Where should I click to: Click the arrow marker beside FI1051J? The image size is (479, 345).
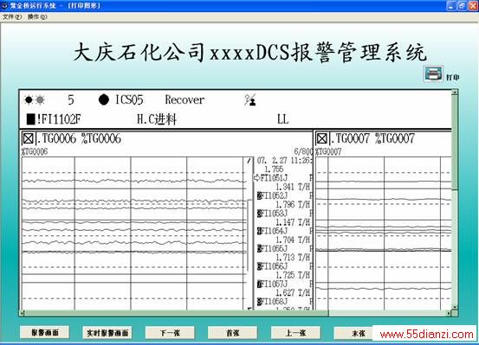pyautogui.click(x=256, y=177)
